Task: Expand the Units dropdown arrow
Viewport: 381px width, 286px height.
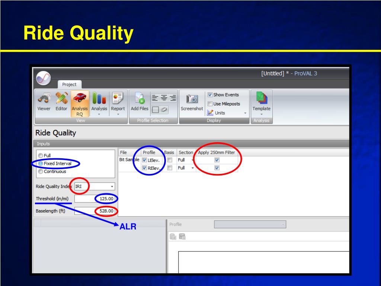Action: coord(245,113)
